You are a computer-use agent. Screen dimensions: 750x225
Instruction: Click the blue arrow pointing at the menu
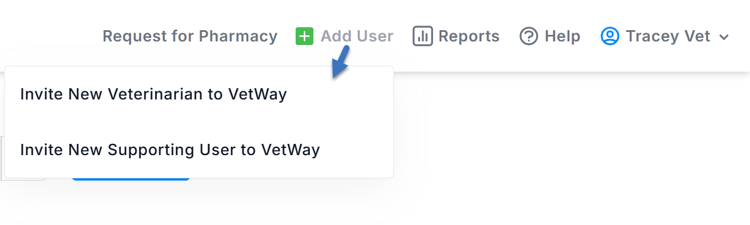click(341, 63)
